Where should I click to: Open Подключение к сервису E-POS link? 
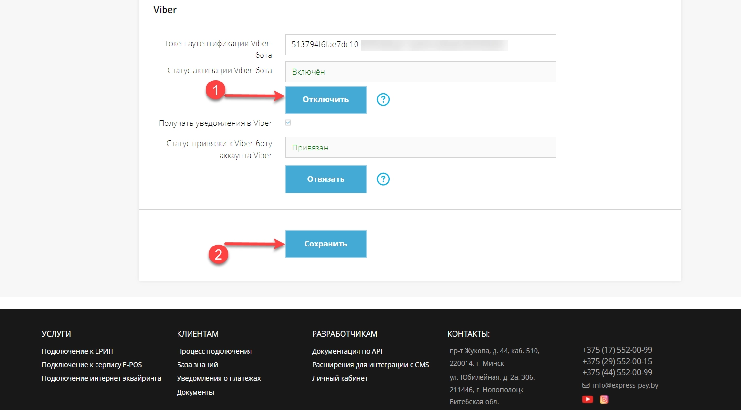[92, 365]
